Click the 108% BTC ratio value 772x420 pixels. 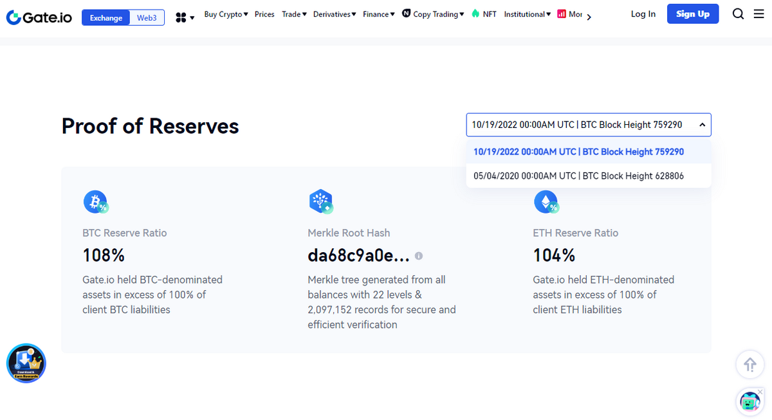tap(104, 255)
